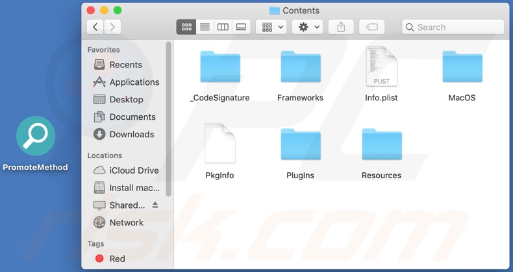Viewport: 513px width, 272px height.
Task: Minimize the window with yellow button
Action: (104, 10)
